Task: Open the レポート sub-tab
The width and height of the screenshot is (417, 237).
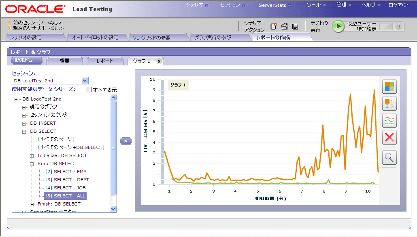Action: click(x=105, y=61)
